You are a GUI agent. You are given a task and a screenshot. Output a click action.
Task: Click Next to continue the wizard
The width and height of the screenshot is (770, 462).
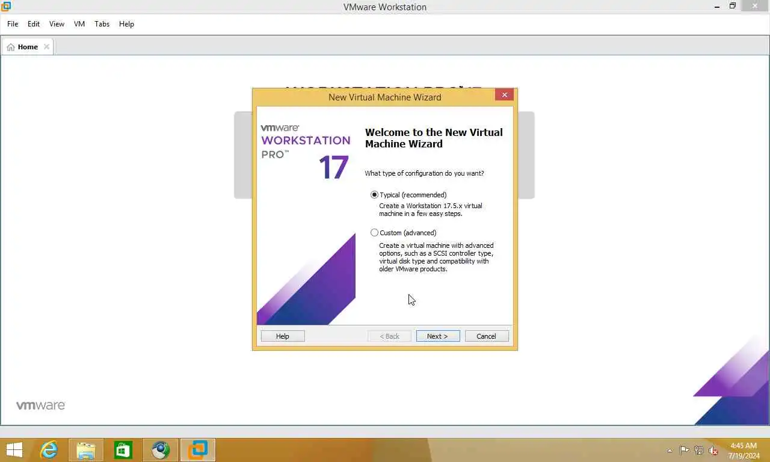[438, 336]
